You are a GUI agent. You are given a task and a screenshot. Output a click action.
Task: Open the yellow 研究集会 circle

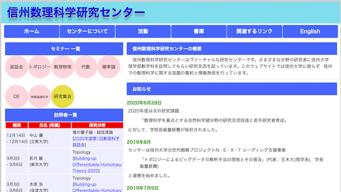tap(63, 97)
